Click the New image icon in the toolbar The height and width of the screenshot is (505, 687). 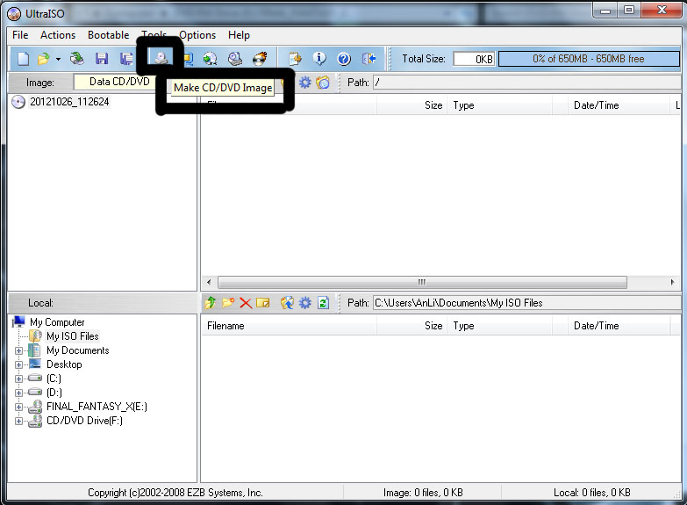[x=23, y=58]
